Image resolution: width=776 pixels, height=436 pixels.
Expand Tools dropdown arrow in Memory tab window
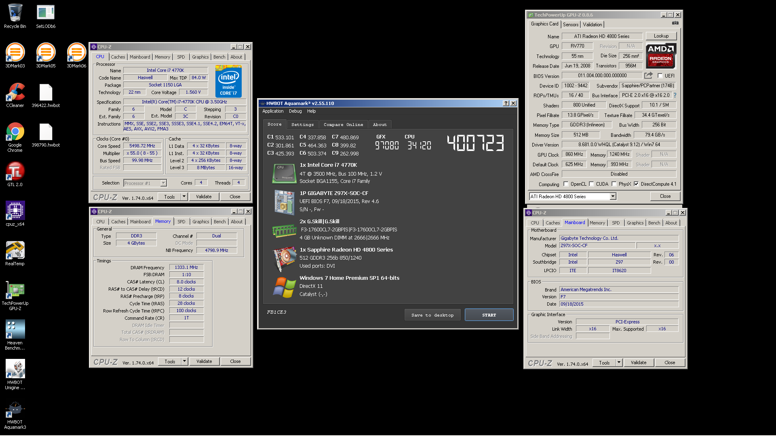(184, 361)
